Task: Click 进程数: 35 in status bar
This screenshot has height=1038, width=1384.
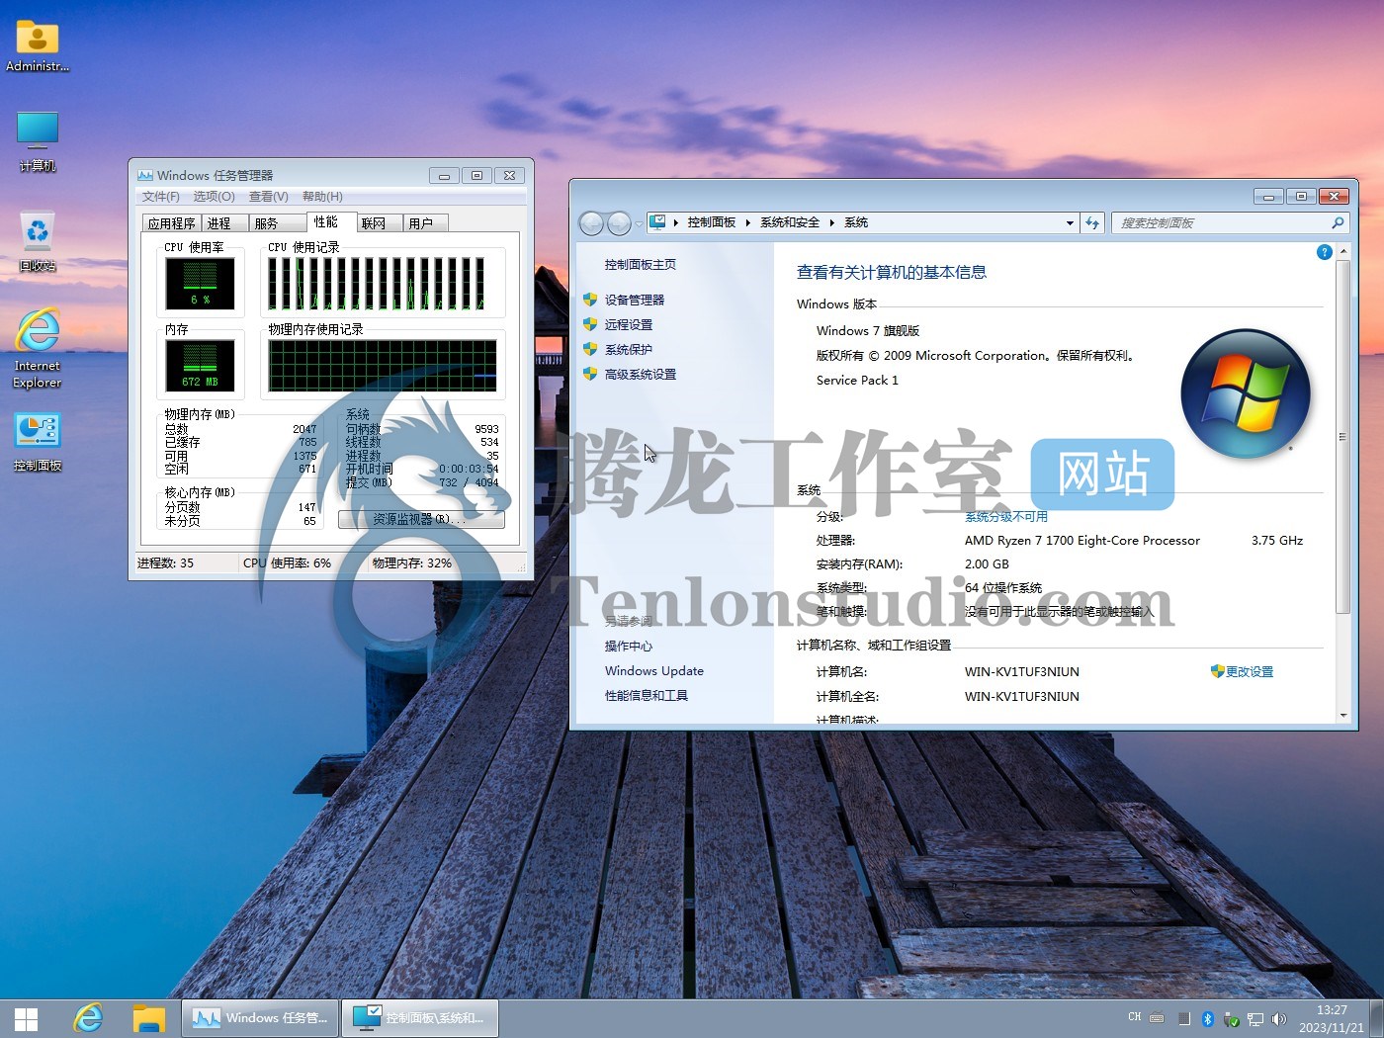Action: [166, 562]
